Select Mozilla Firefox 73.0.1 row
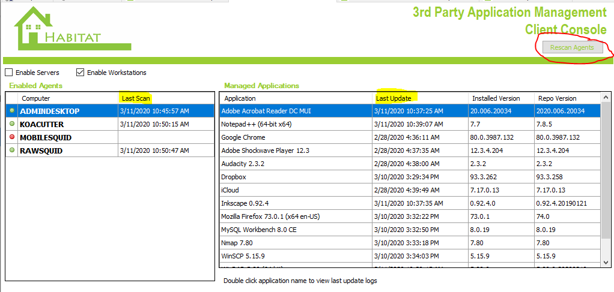Screen dimensions: 614x292 point(410,216)
